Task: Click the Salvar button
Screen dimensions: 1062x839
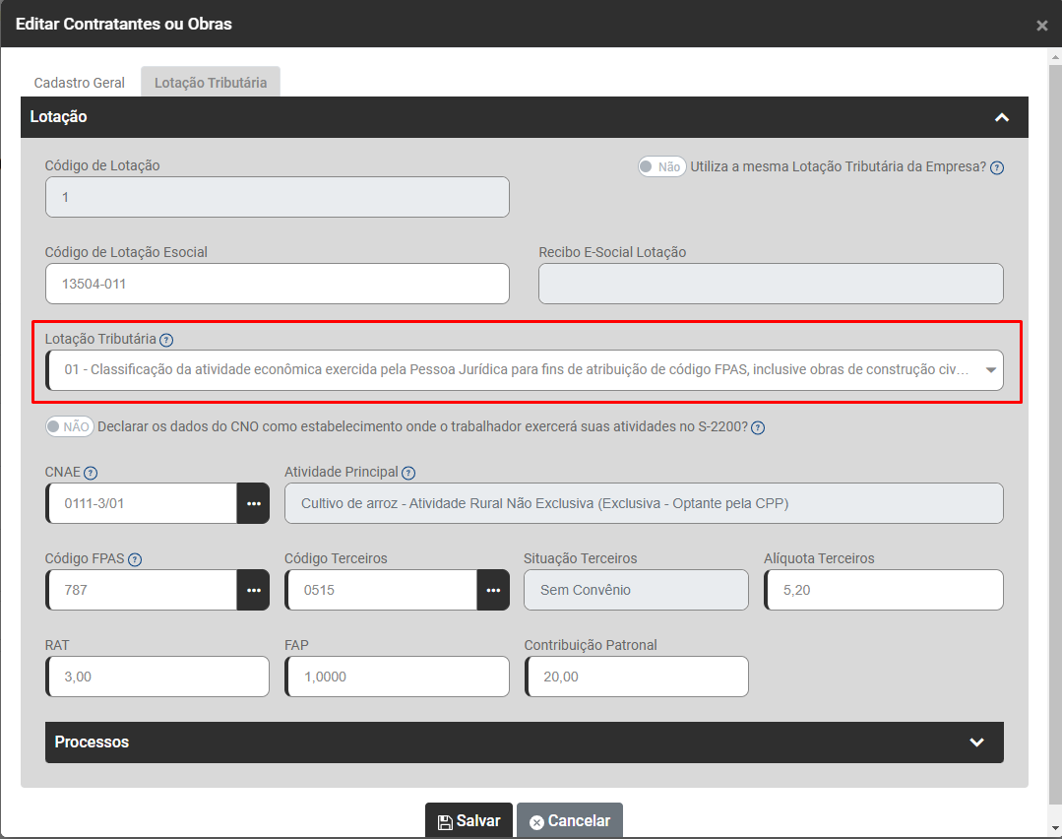Action: [x=469, y=821]
